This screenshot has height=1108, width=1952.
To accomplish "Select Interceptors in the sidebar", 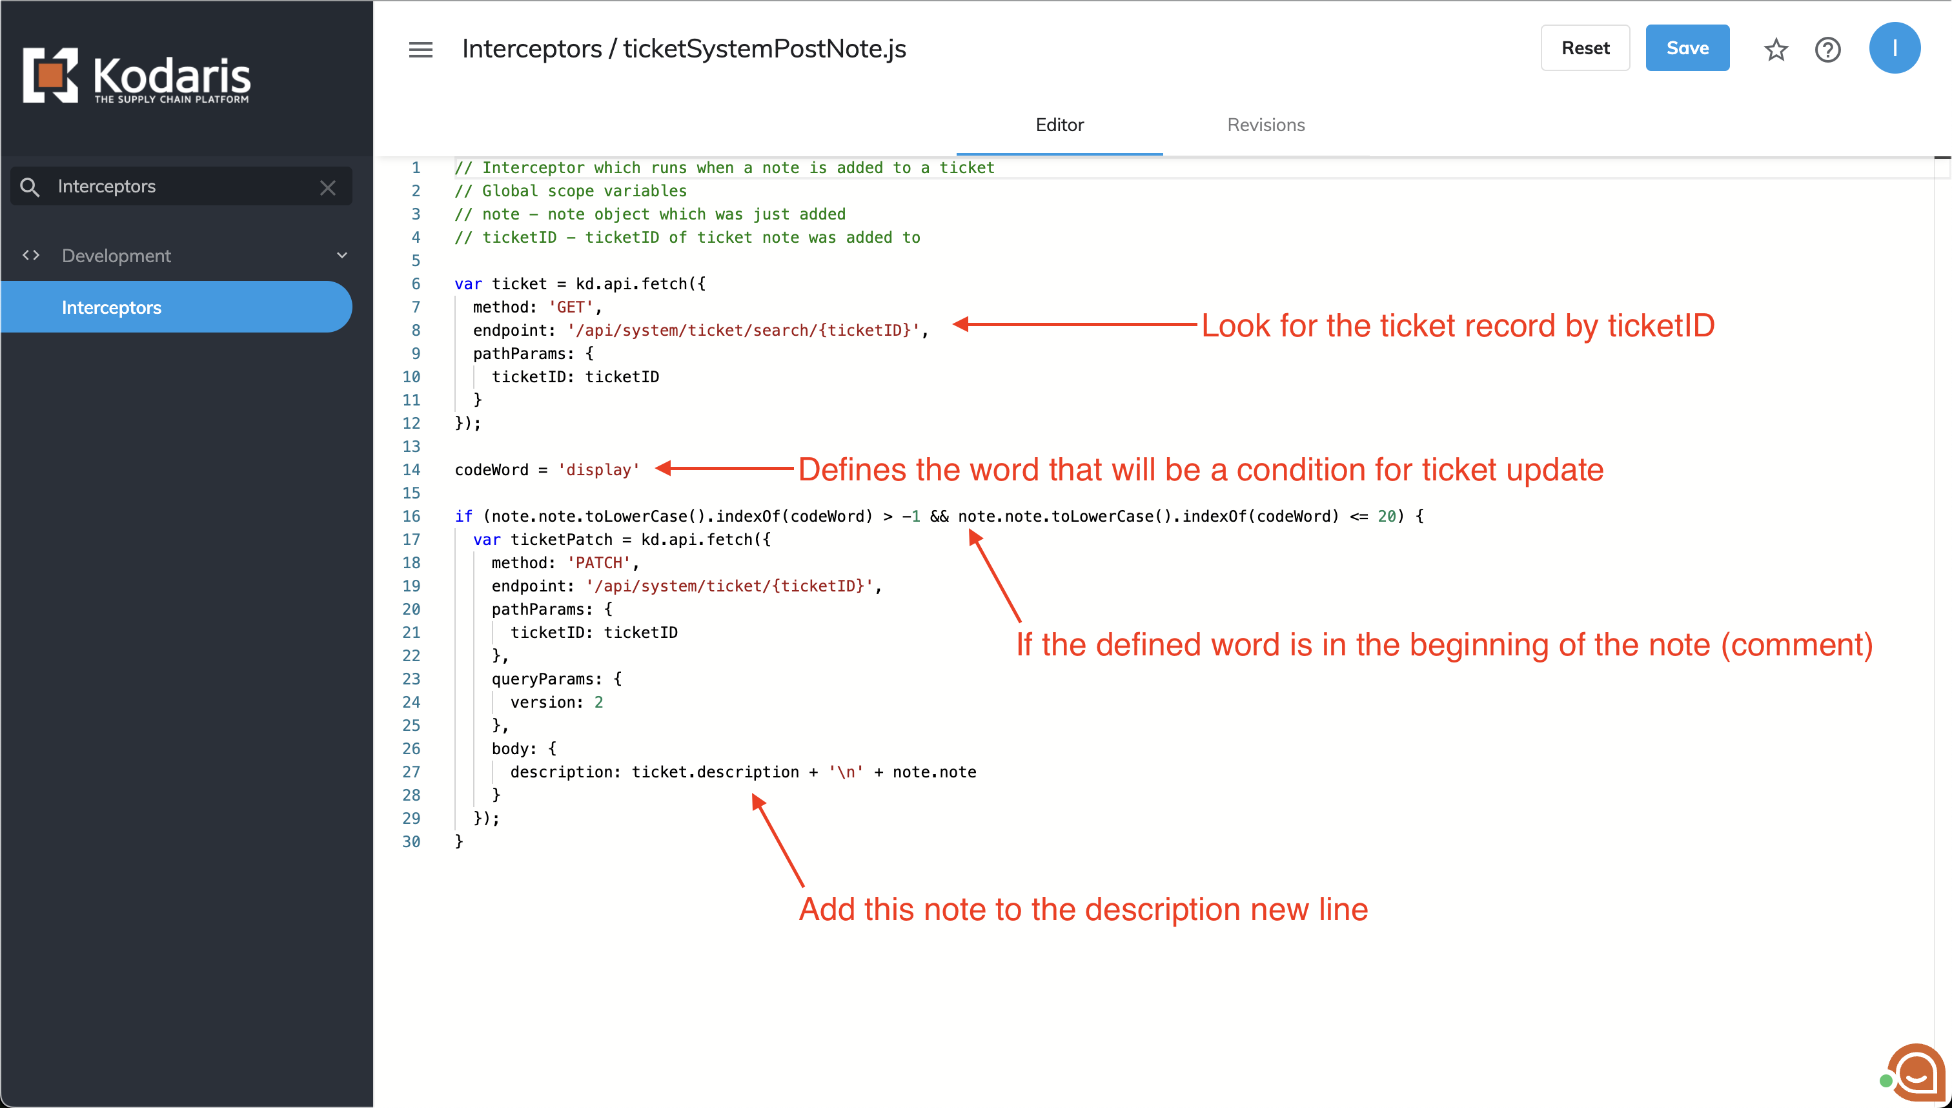I will [111, 307].
